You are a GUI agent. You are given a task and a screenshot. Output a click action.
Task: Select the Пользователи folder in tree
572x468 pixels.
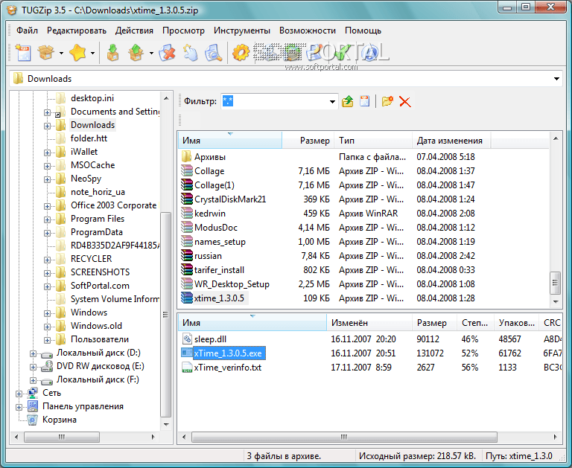[100, 339]
